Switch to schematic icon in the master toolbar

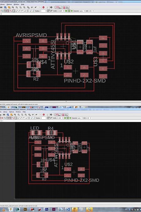[x=5, y=7]
